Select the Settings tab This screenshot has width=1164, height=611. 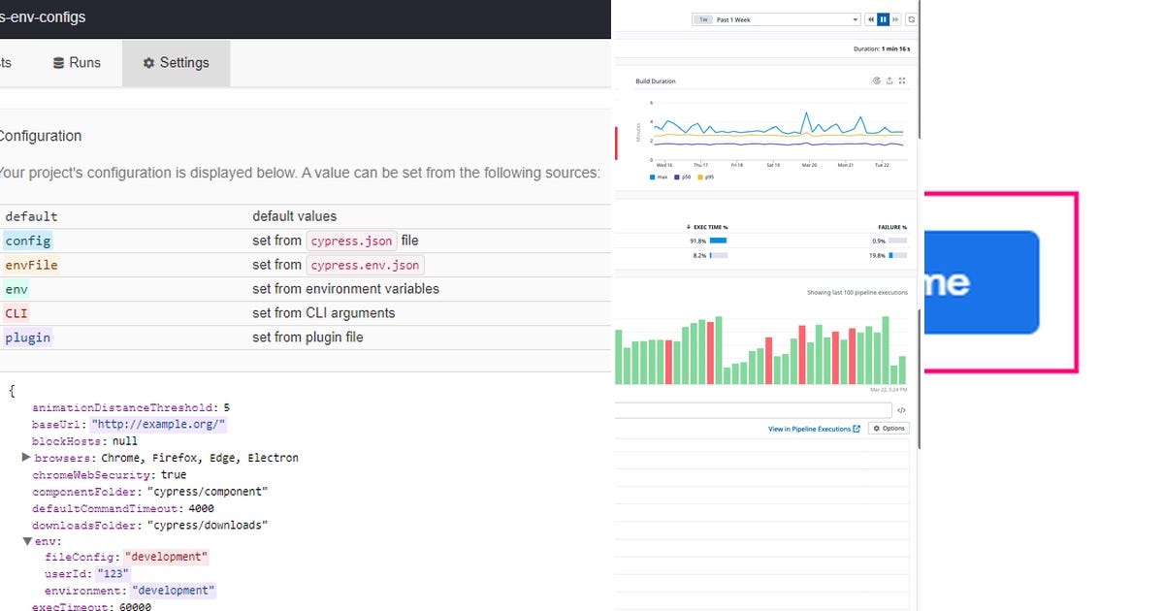(x=176, y=62)
